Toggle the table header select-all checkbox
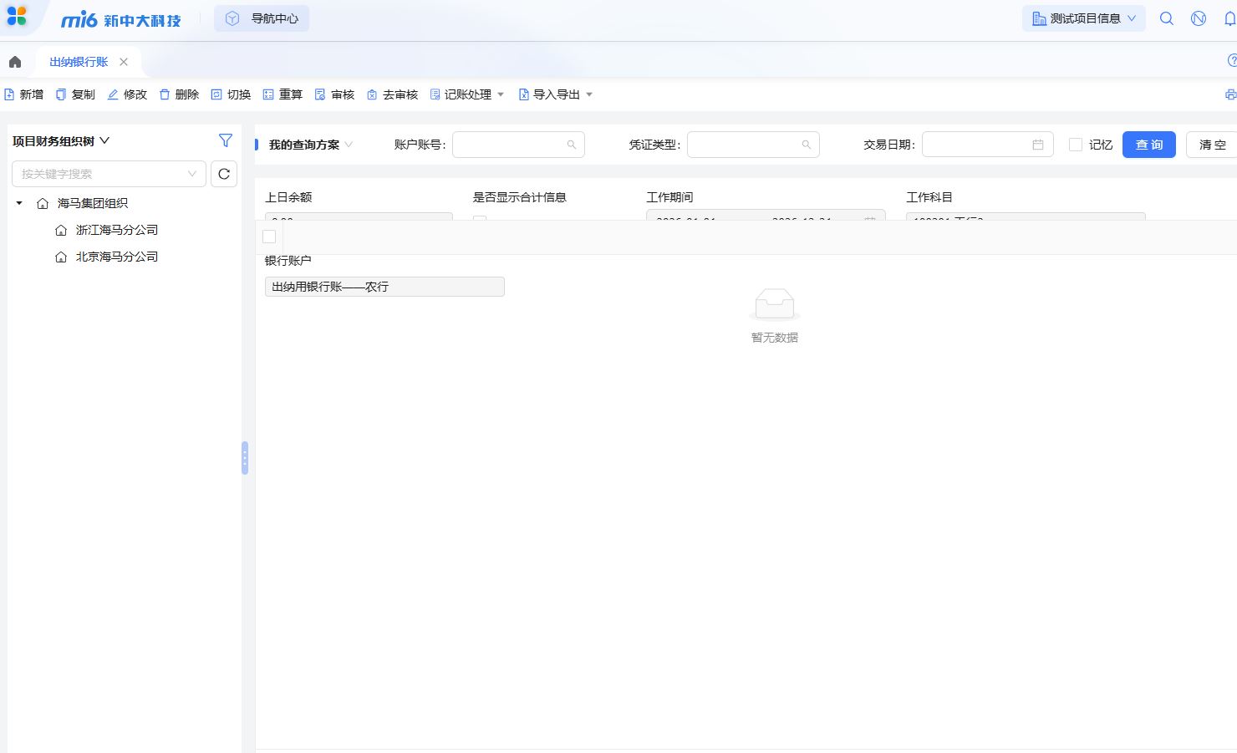The width and height of the screenshot is (1237, 753). coord(269,237)
